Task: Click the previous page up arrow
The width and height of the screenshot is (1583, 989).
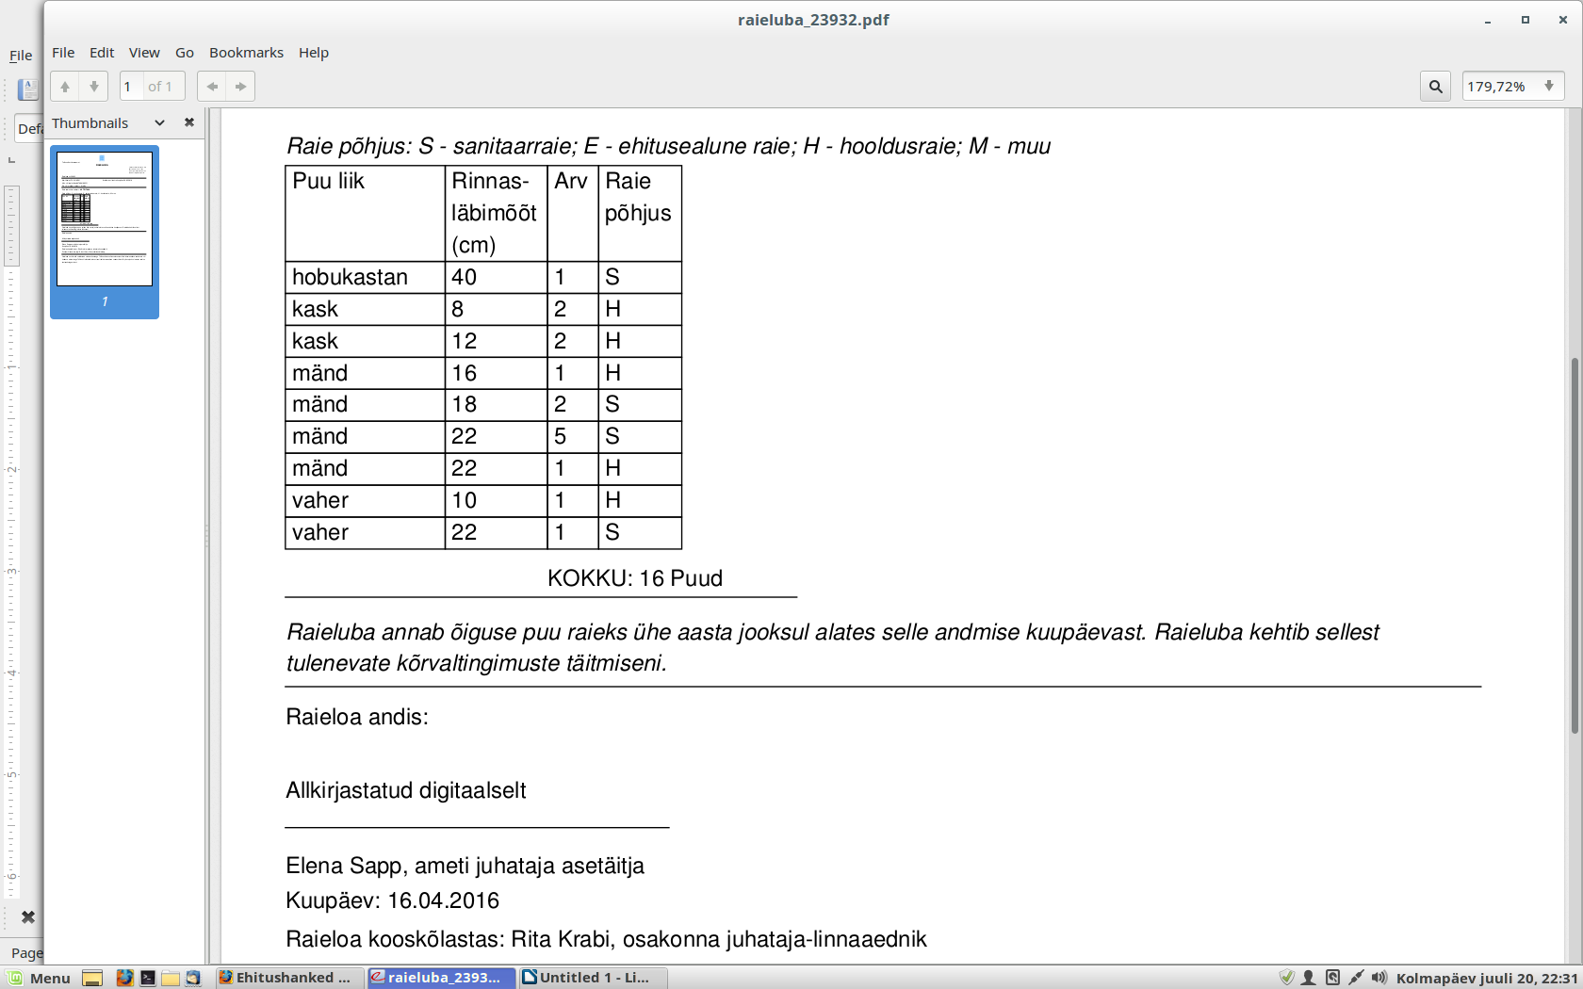Action: tap(65, 87)
